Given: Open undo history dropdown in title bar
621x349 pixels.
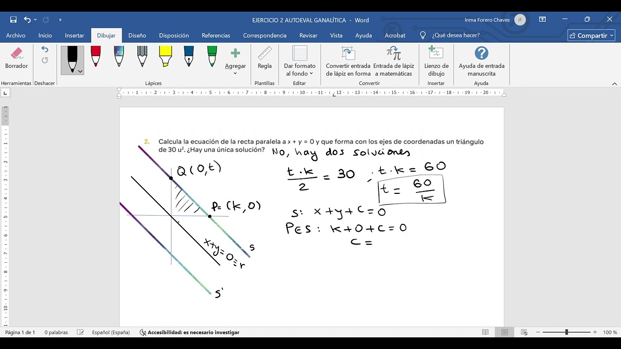Looking at the screenshot, I should (35, 20).
